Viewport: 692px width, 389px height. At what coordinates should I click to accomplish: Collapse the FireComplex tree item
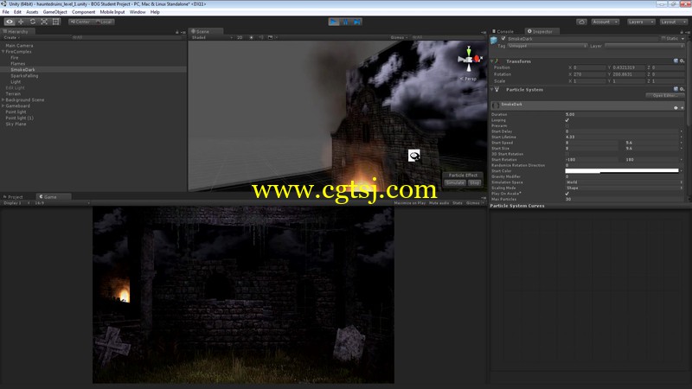point(3,52)
